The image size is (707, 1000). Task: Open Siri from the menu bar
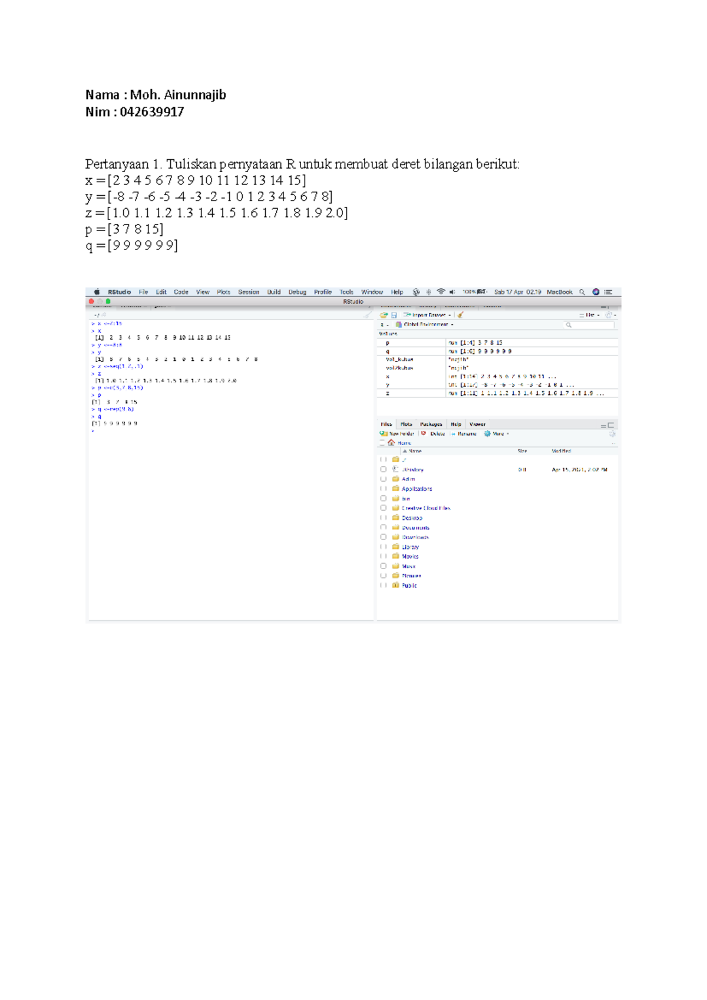596,292
